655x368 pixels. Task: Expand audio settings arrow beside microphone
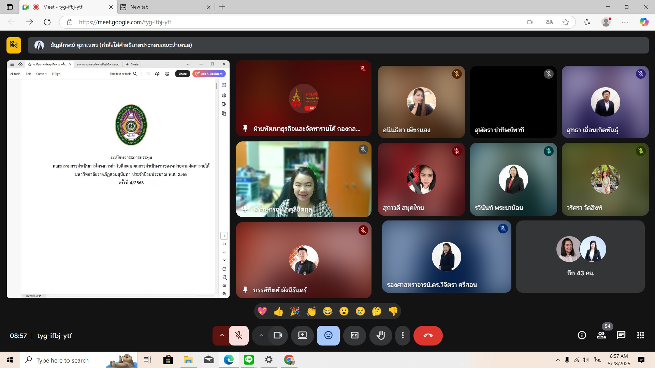[222, 336]
